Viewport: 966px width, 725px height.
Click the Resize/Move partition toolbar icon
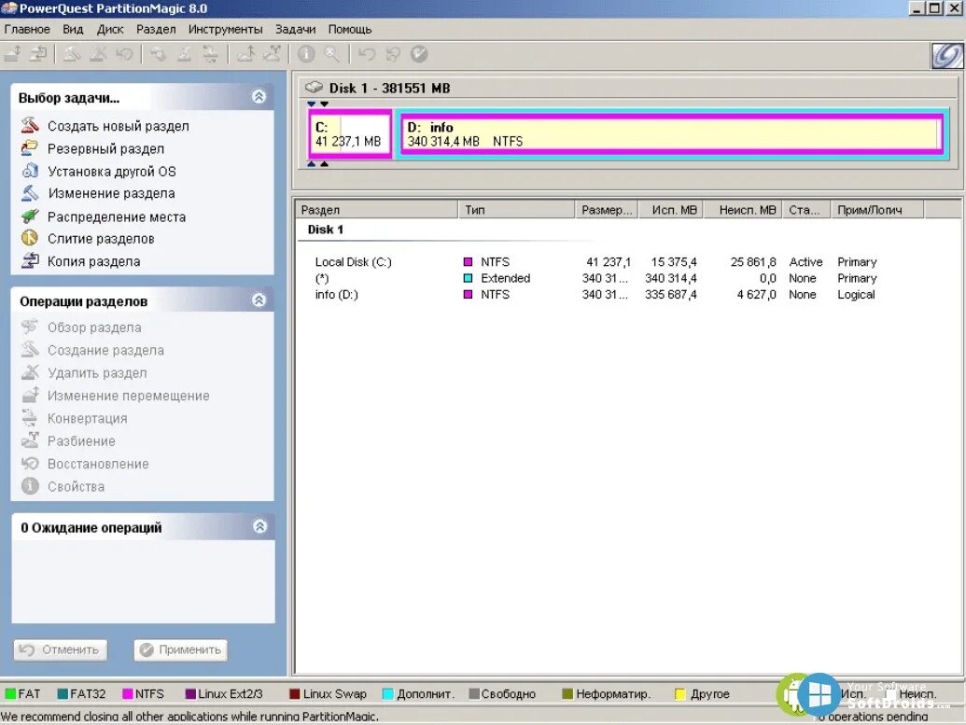click(x=13, y=54)
